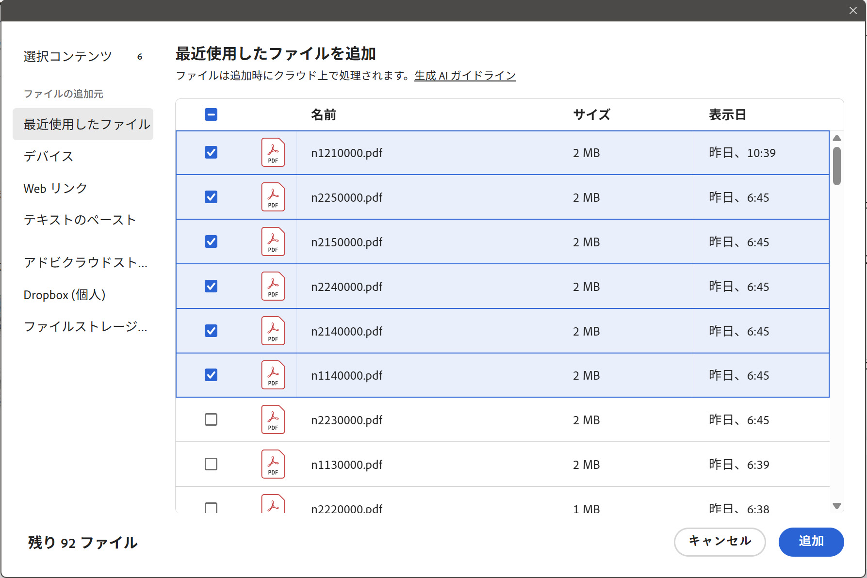Image resolution: width=867 pixels, height=578 pixels.
Task: Open the 生成 AI ガイドライン link
Action: click(465, 76)
